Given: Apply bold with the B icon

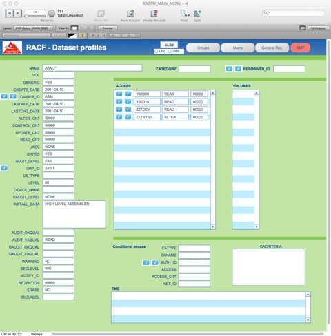Looking at the screenshot, I should point(93,36).
